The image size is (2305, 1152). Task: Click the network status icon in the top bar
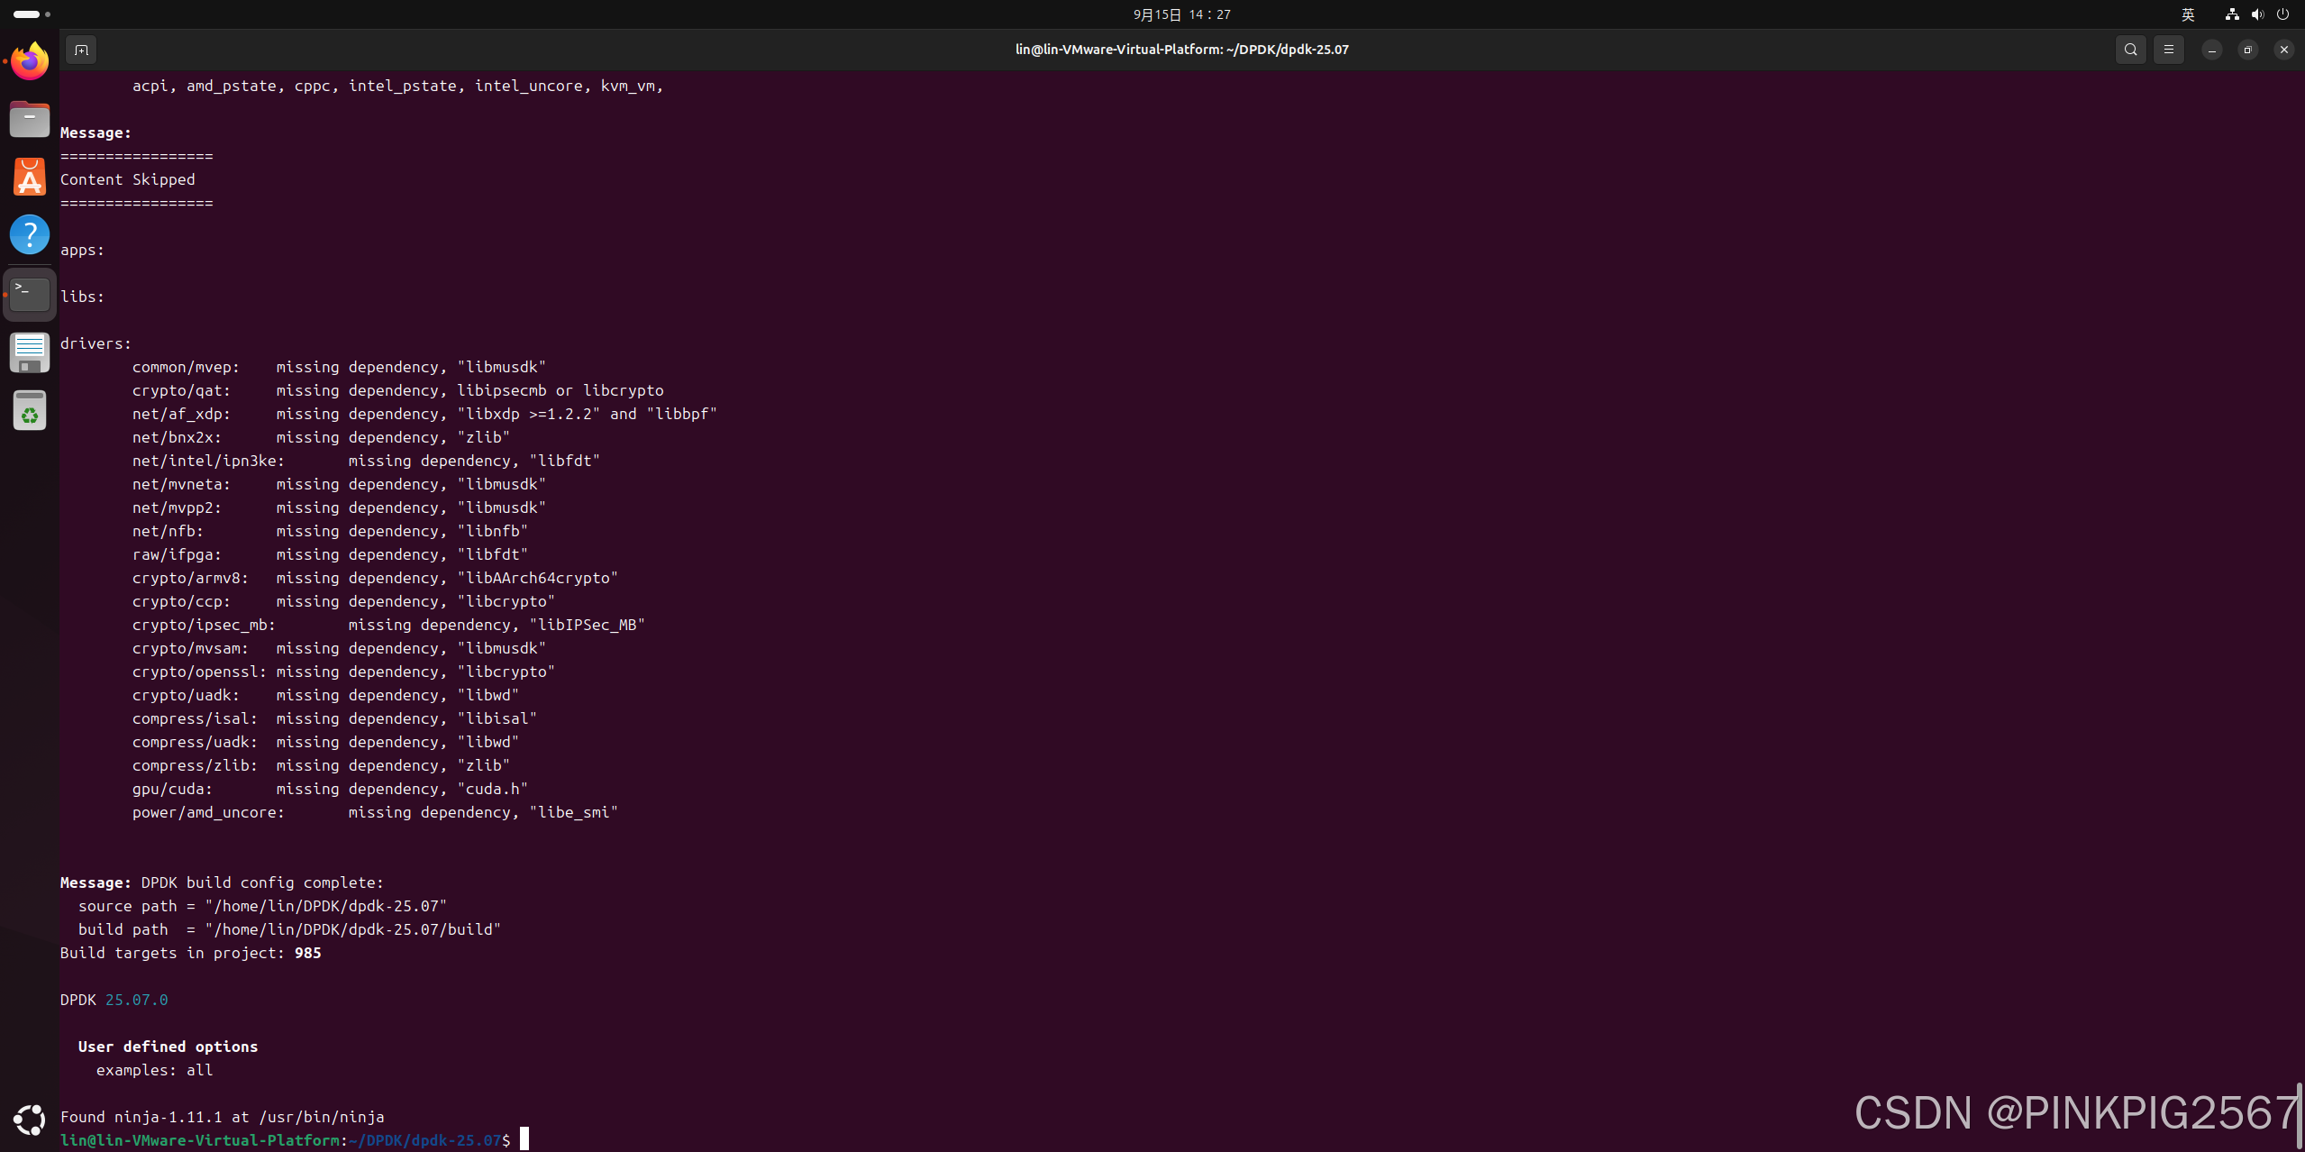(2231, 14)
